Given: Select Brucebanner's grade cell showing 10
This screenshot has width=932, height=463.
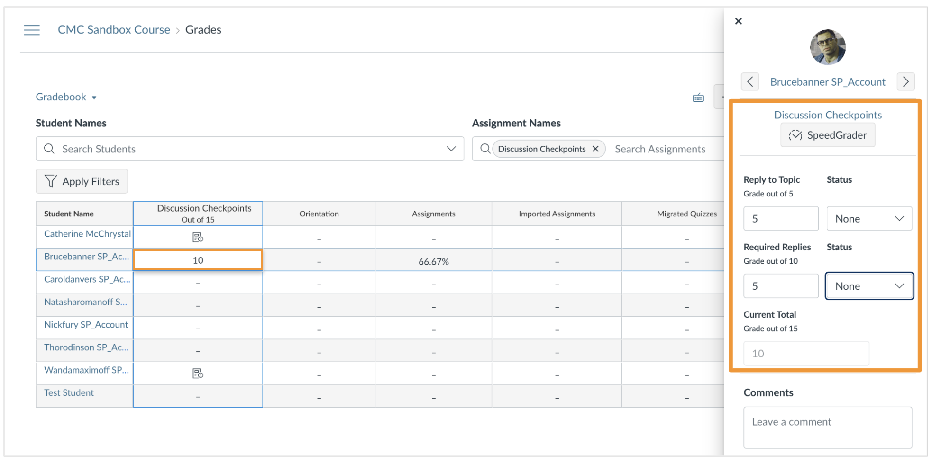Looking at the screenshot, I should pyautogui.click(x=198, y=259).
